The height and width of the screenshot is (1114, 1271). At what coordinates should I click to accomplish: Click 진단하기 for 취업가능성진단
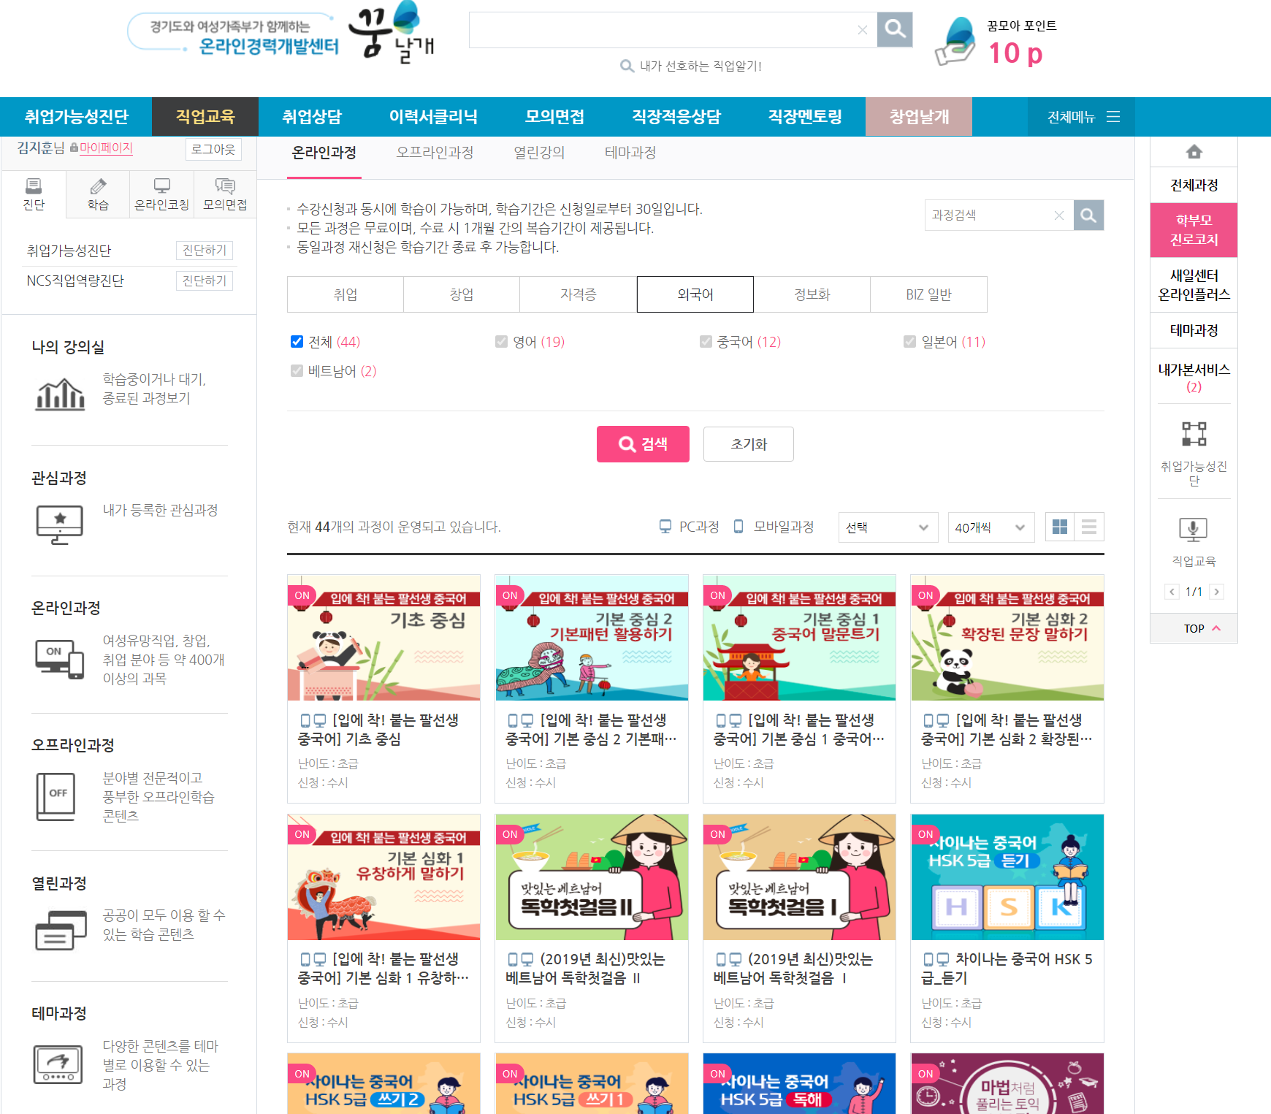point(205,251)
